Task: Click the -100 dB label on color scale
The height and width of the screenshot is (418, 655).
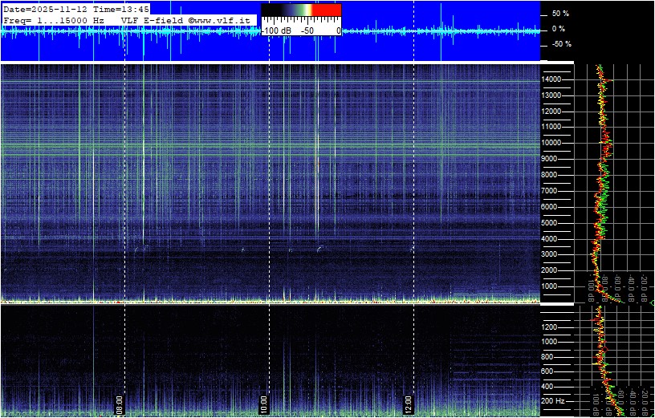Action: (276, 30)
